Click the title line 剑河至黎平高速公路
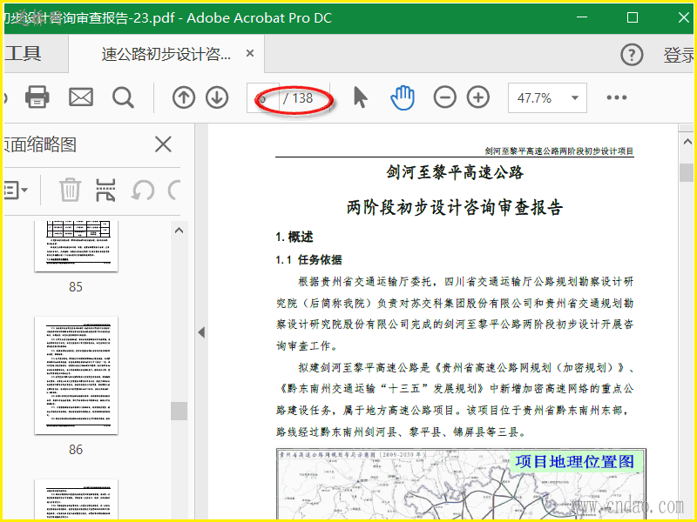The width and height of the screenshot is (697, 522). point(455,172)
